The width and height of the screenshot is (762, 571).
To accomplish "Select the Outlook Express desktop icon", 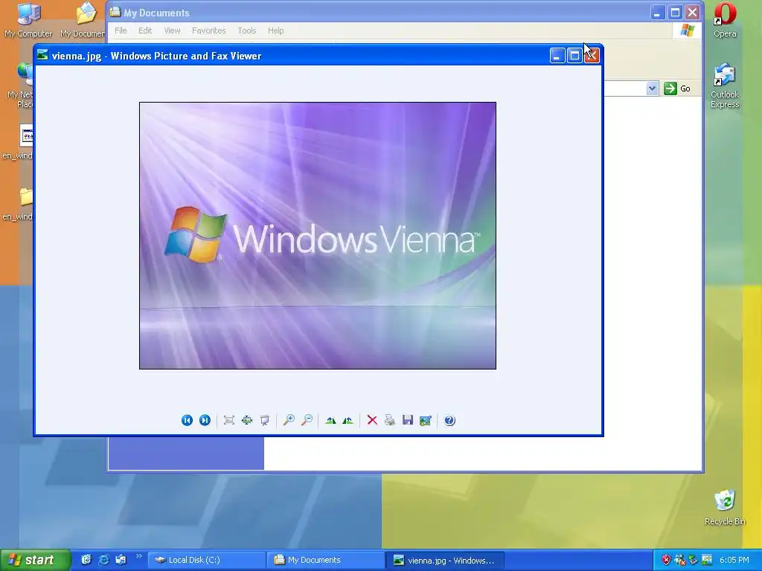I will click(x=725, y=86).
